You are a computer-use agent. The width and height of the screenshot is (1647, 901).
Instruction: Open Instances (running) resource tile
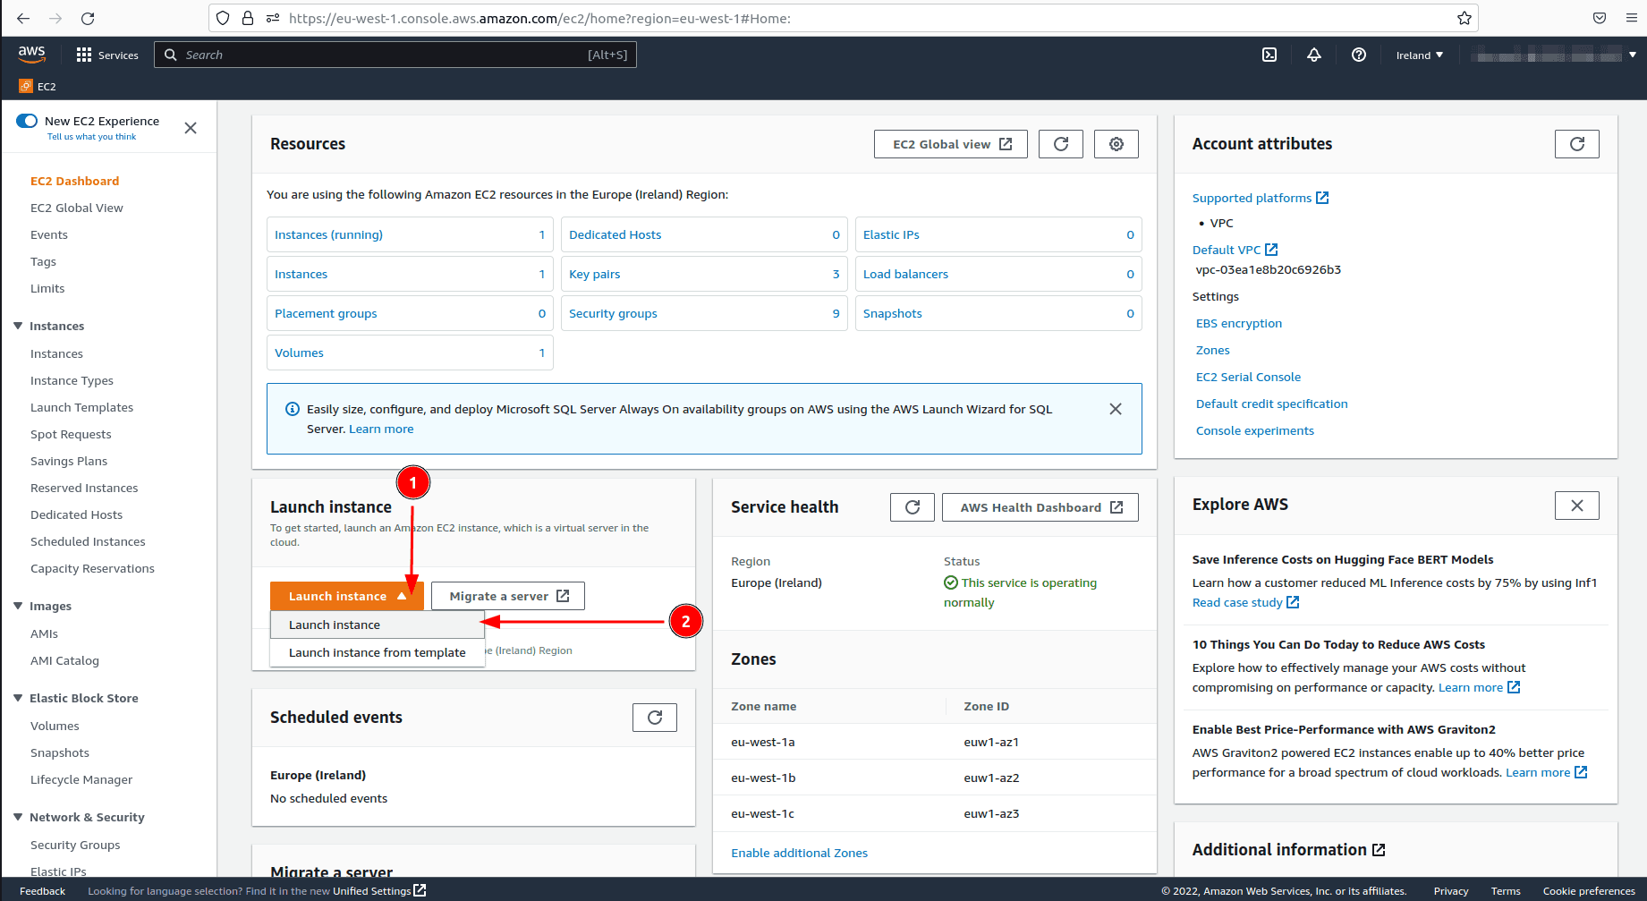pos(410,234)
